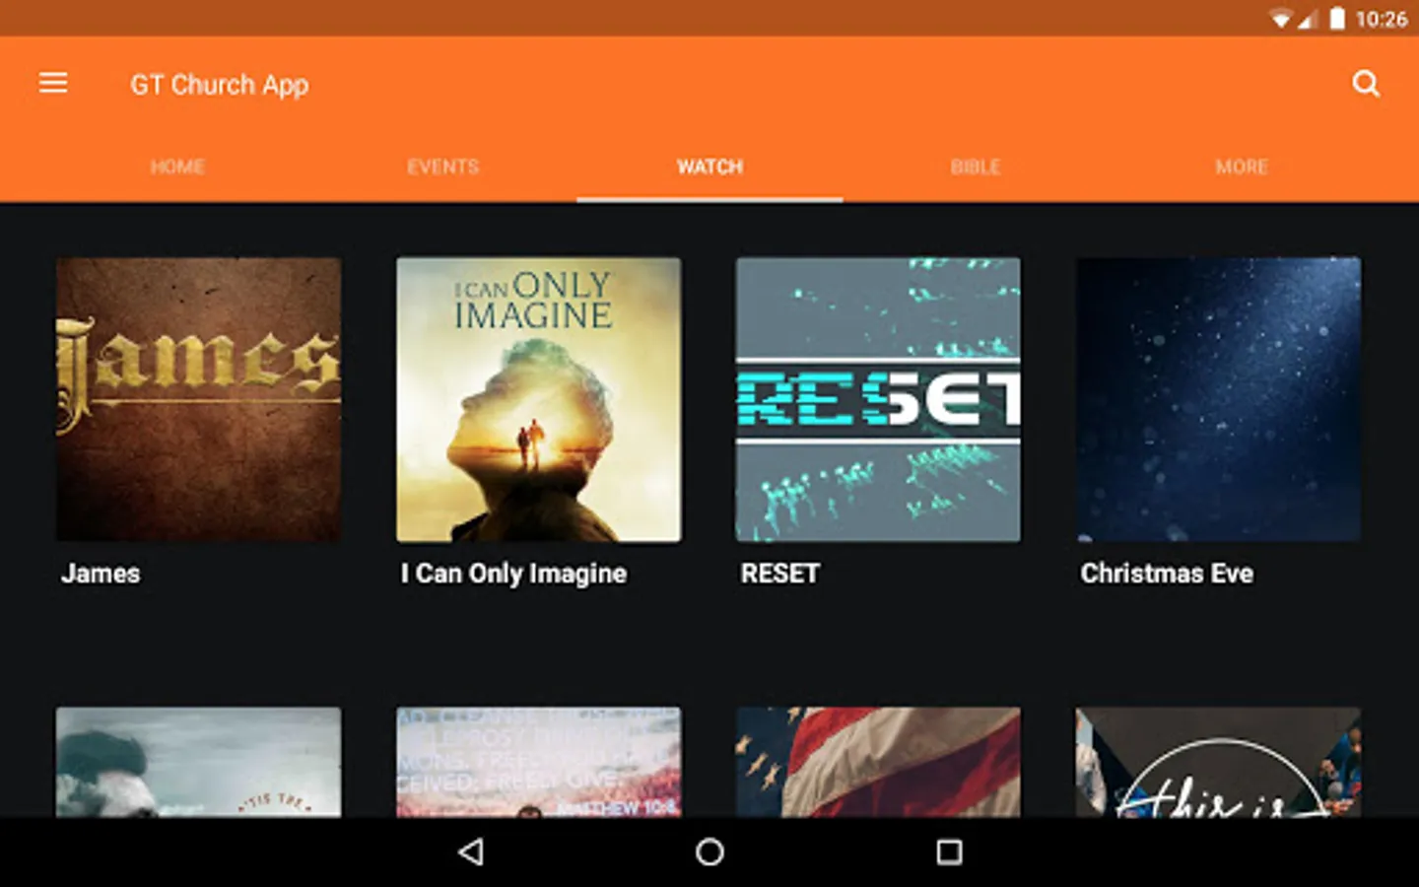Open the James series thumbnail
The height and width of the screenshot is (887, 1419).
tap(198, 399)
